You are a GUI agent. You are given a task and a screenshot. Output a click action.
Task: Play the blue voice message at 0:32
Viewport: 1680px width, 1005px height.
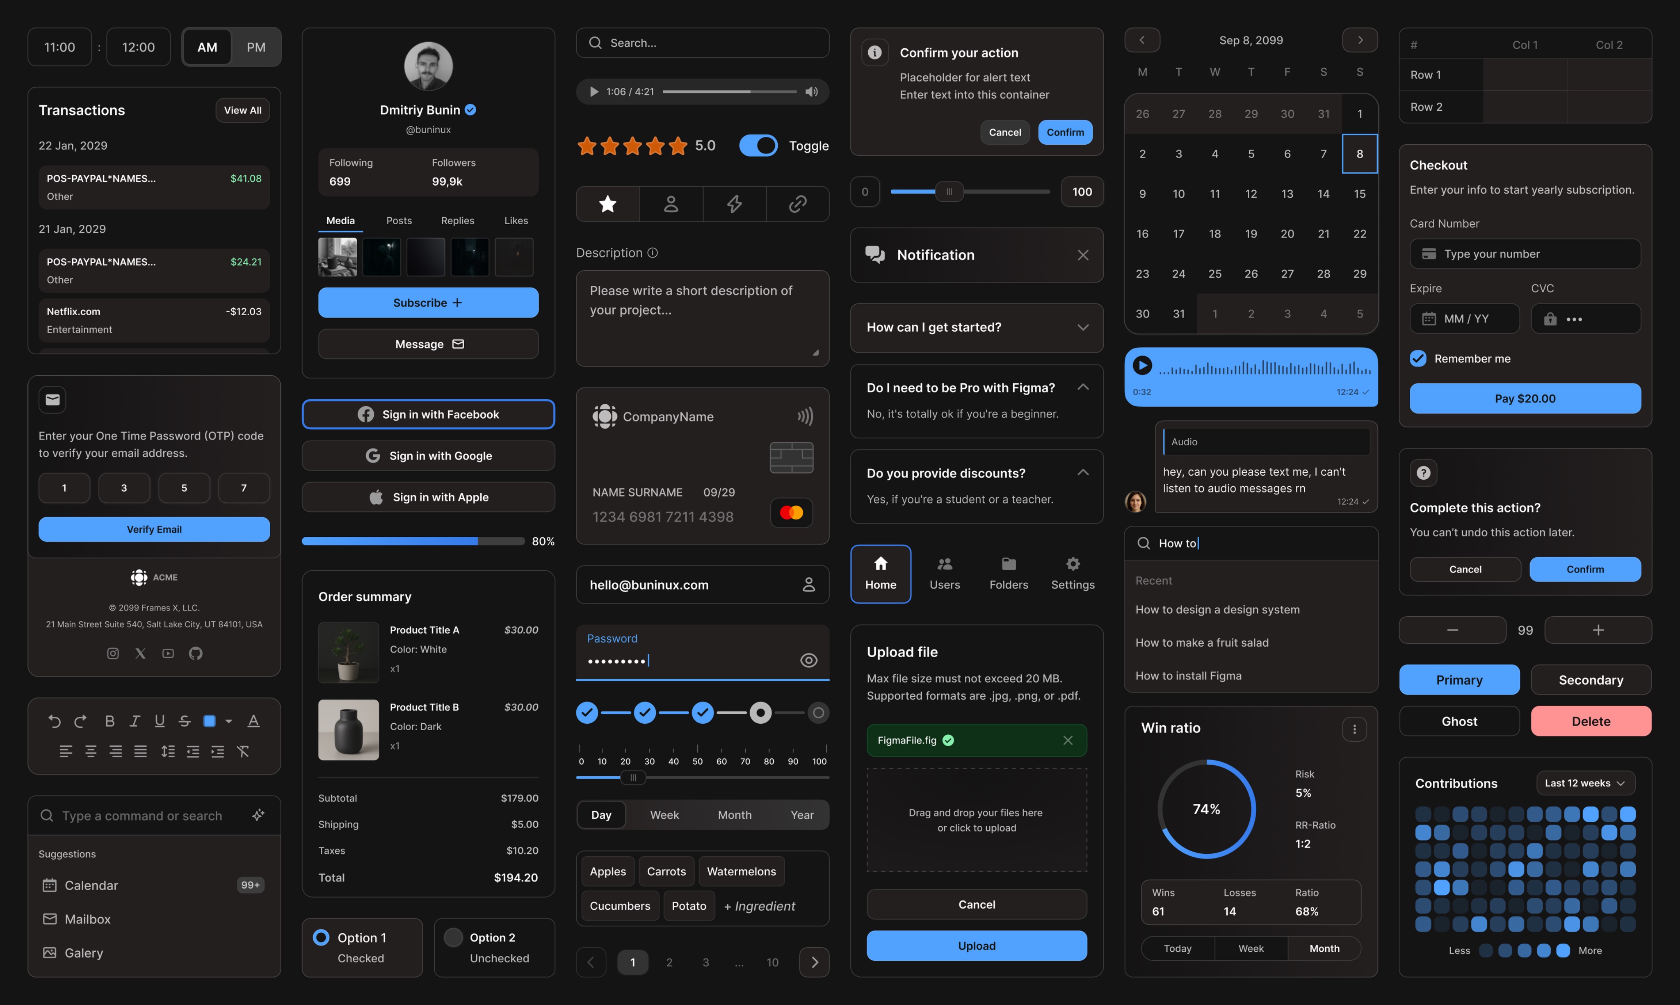click(x=1142, y=366)
